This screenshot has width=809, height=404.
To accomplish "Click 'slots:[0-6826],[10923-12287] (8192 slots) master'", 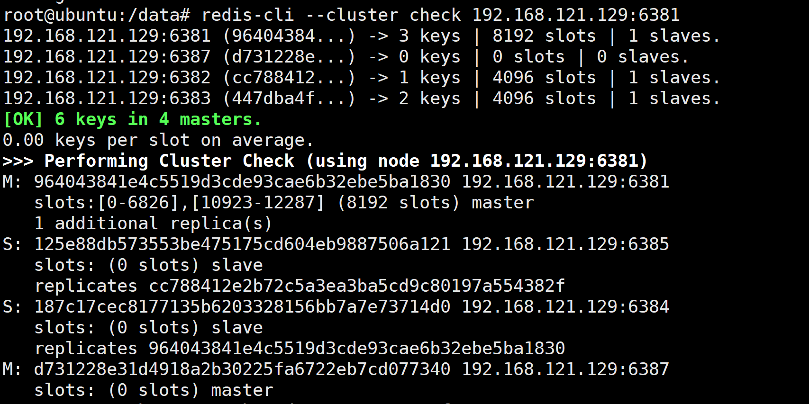I will coord(284,203).
